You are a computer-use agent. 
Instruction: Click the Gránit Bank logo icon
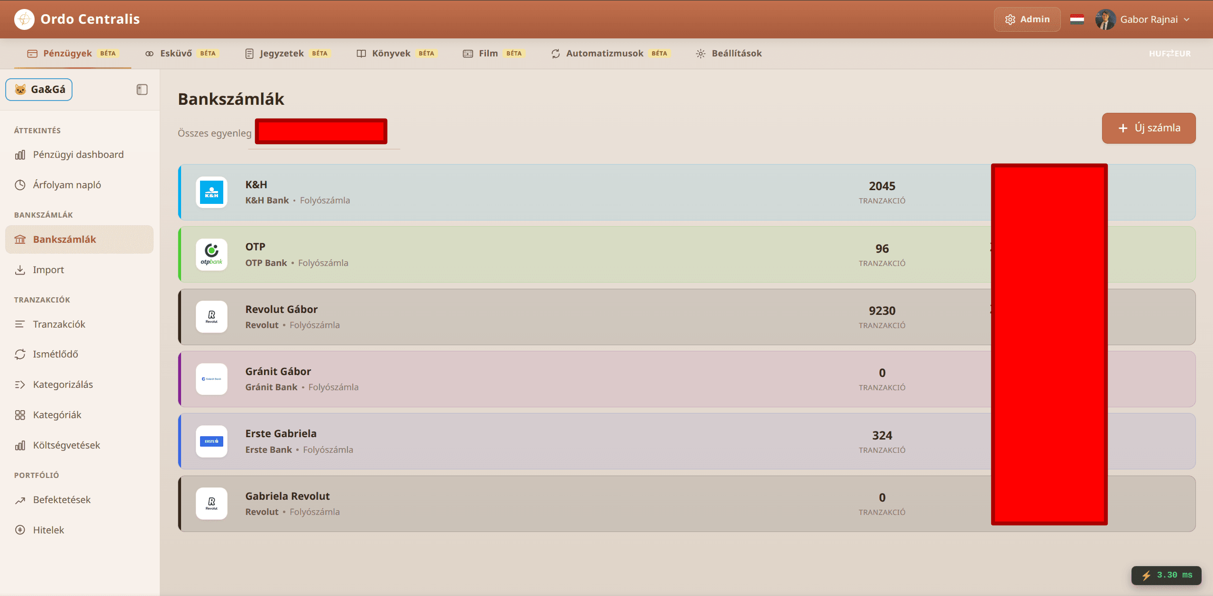pyautogui.click(x=211, y=379)
